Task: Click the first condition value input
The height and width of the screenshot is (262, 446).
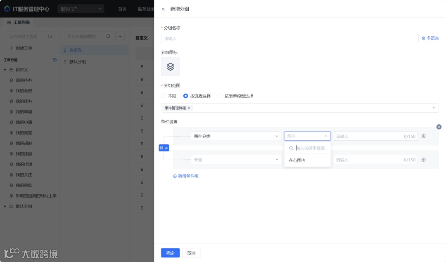Action: tap(375, 136)
